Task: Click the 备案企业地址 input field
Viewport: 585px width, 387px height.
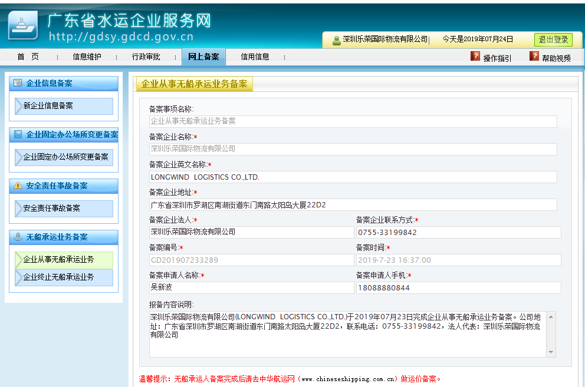Action: [x=353, y=204]
